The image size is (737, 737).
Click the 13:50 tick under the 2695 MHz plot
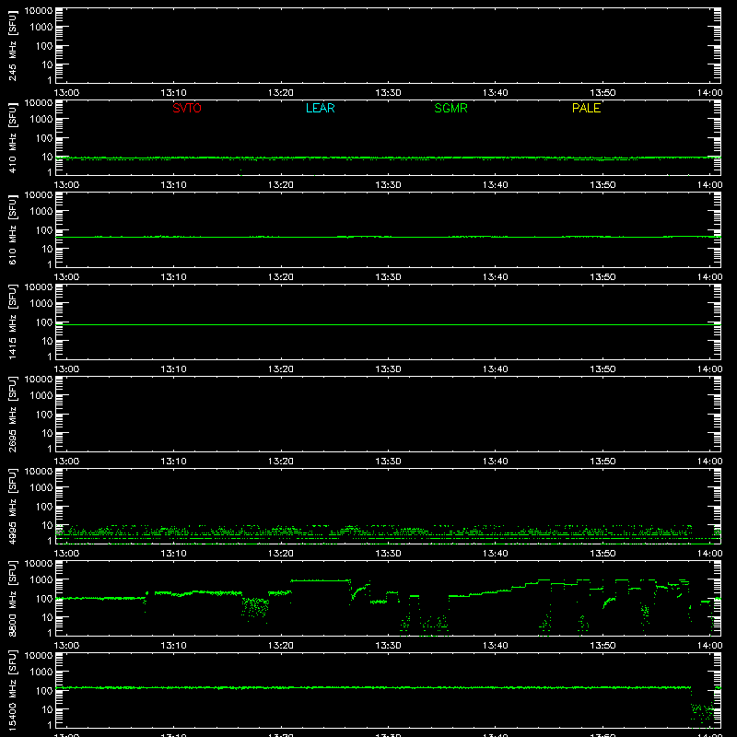(x=602, y=462)
